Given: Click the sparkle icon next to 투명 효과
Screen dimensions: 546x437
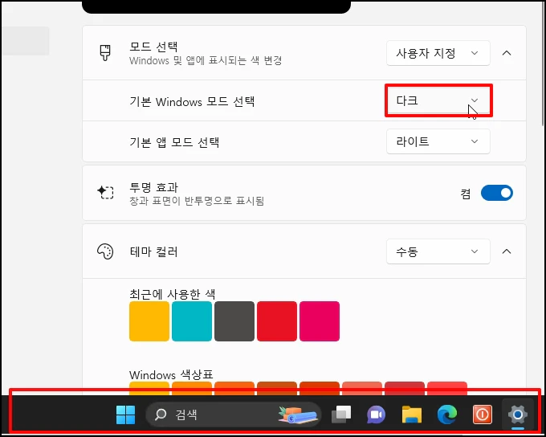Looking at the screenshot, I should tap(105, 192).
